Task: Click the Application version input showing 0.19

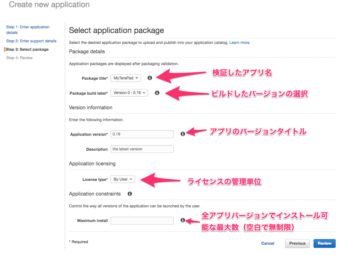Action: pyautogui.click(x=142, y=134)
